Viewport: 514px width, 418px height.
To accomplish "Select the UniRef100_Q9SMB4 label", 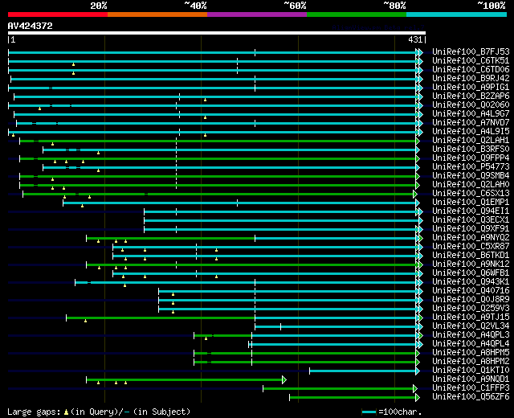I will [x=471, y=176].
